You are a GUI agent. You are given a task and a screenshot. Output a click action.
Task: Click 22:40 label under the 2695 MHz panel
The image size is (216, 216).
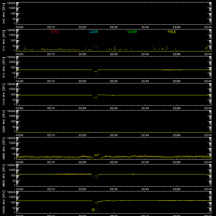pos(145,135)
